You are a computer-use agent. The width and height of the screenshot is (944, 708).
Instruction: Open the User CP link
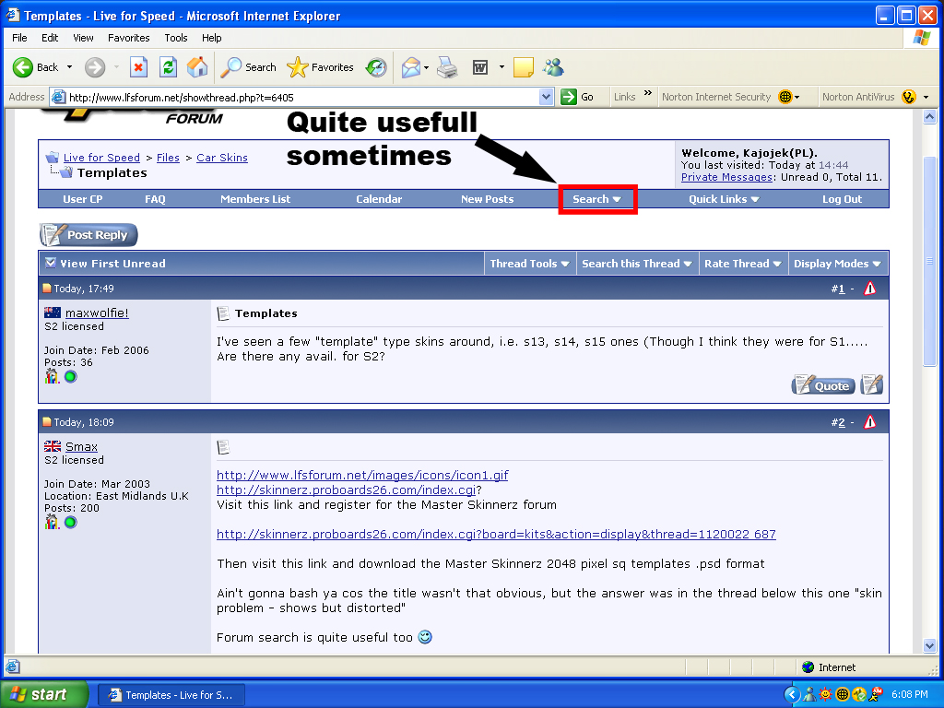click(x=82, y=199)
